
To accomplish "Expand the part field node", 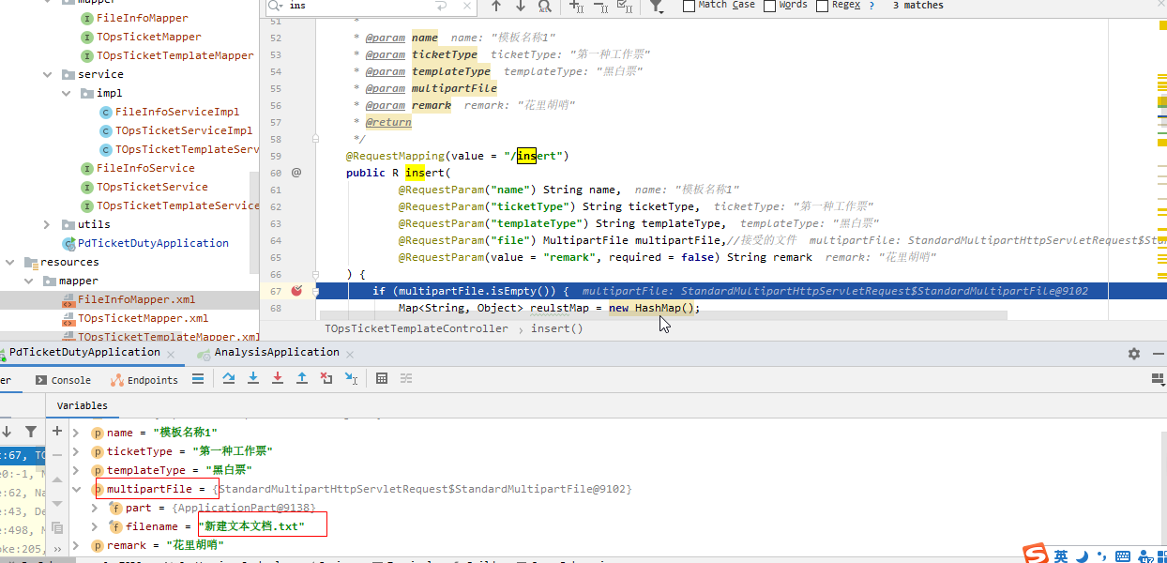I will (x=95, y=508).
